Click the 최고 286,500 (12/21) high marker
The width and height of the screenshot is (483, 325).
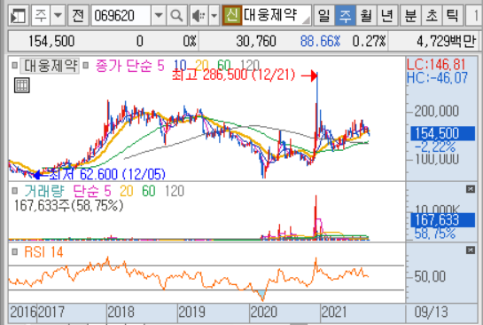click(233, 75)
